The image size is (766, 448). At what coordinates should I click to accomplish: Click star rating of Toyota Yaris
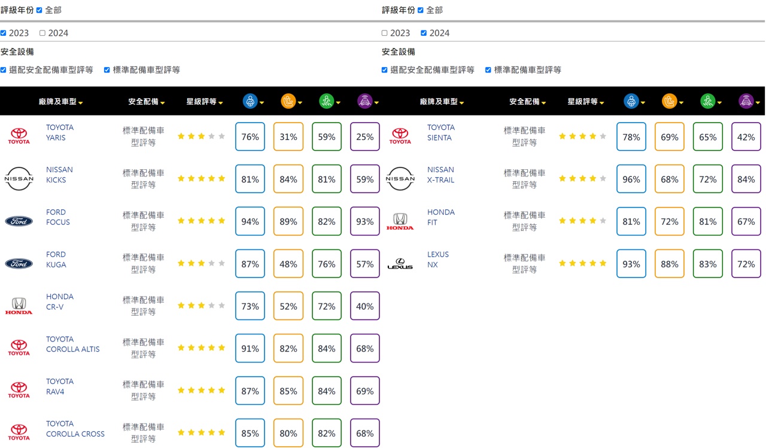coord(201,136)
